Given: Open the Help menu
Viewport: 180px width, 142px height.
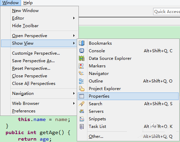Looking at the screenshot, I should coord(28,3).
